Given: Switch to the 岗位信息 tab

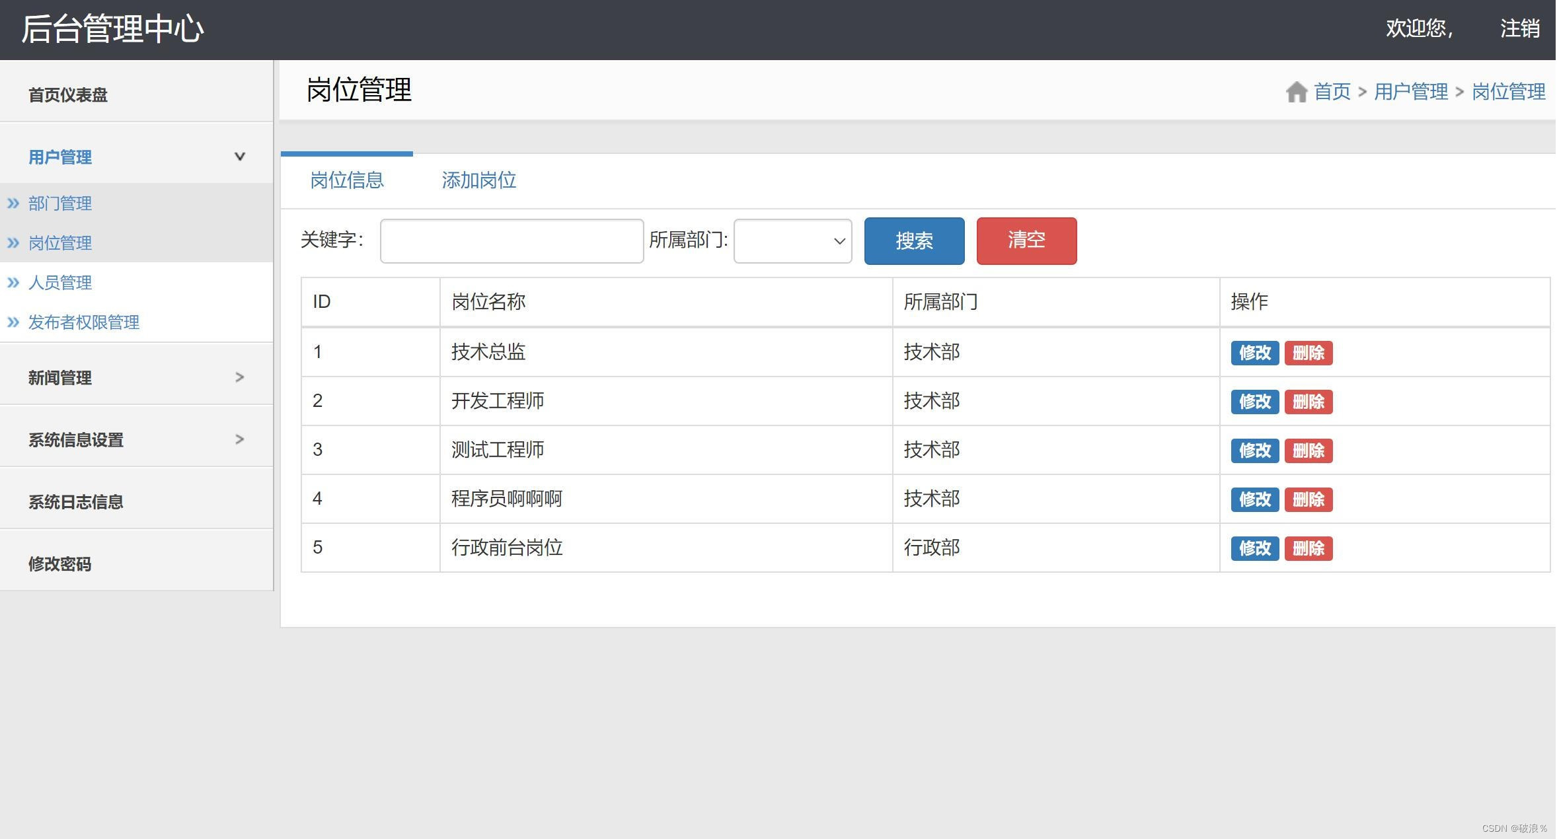Looking at the screenshot, I should 347,180.
